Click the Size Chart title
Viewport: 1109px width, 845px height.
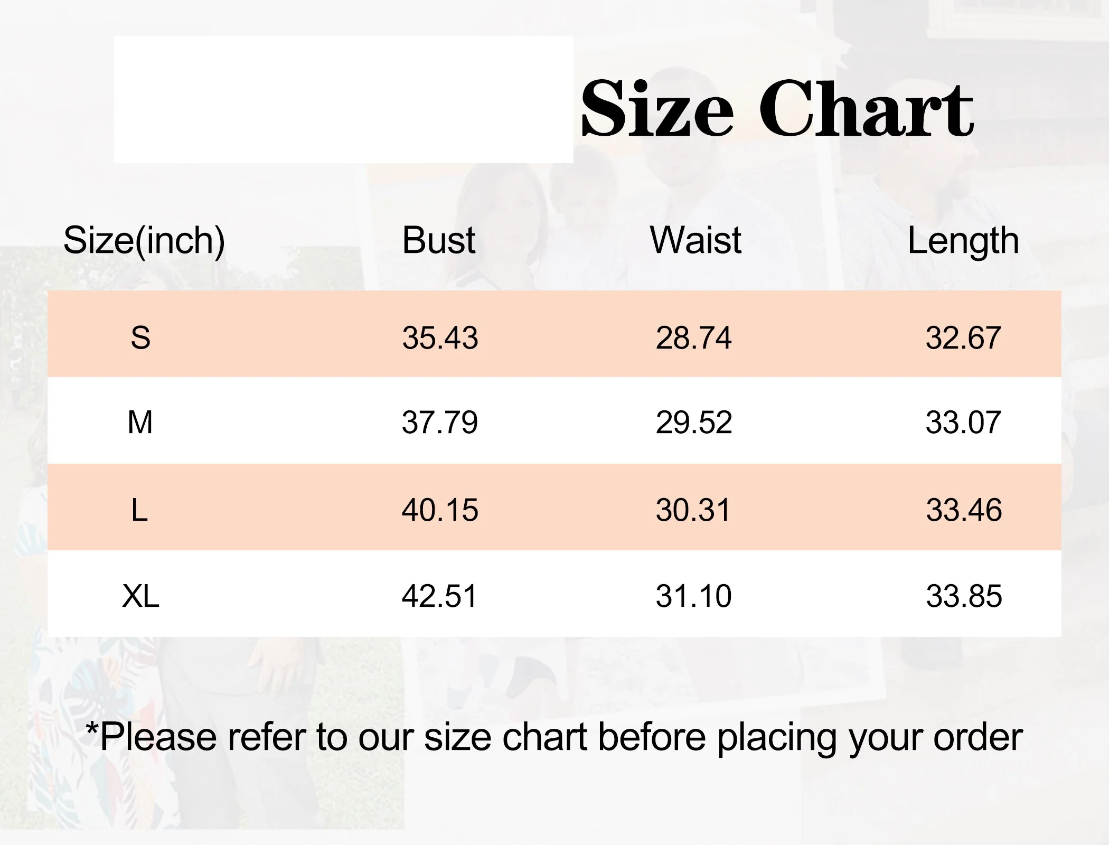(777, 108)
